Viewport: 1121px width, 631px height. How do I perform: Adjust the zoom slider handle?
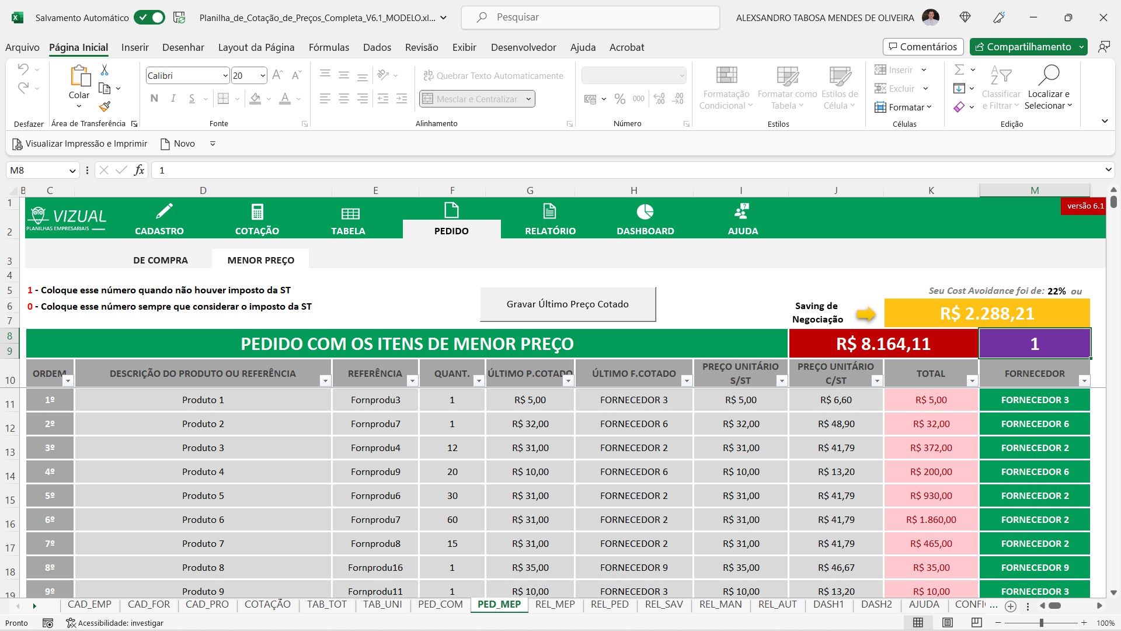click(x=1041, y=623)
